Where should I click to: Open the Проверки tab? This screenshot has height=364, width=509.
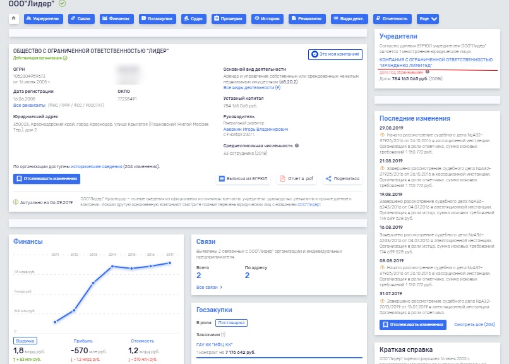tap(229, 19)
